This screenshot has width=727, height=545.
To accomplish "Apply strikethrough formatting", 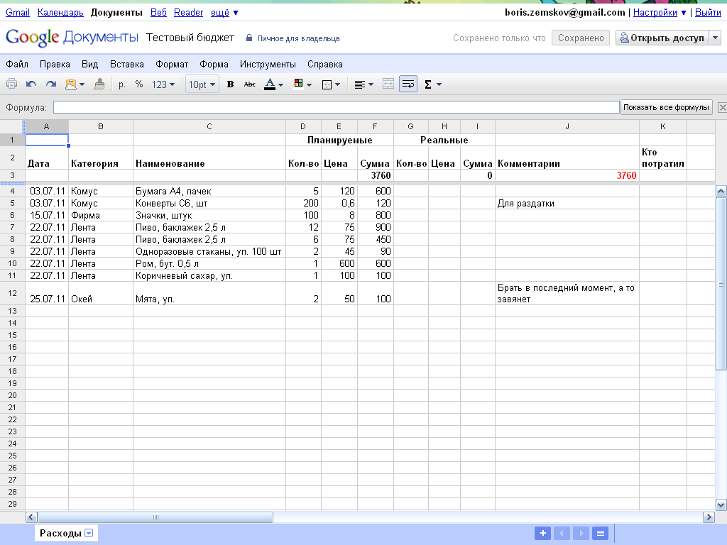I will (249, 84).
